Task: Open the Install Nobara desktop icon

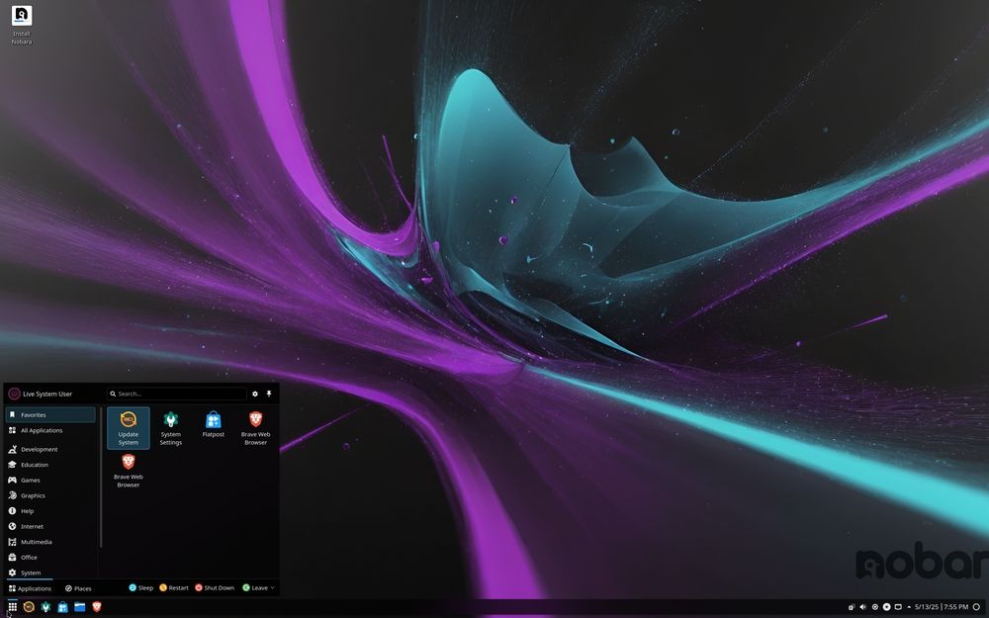Action: [21, 17]
